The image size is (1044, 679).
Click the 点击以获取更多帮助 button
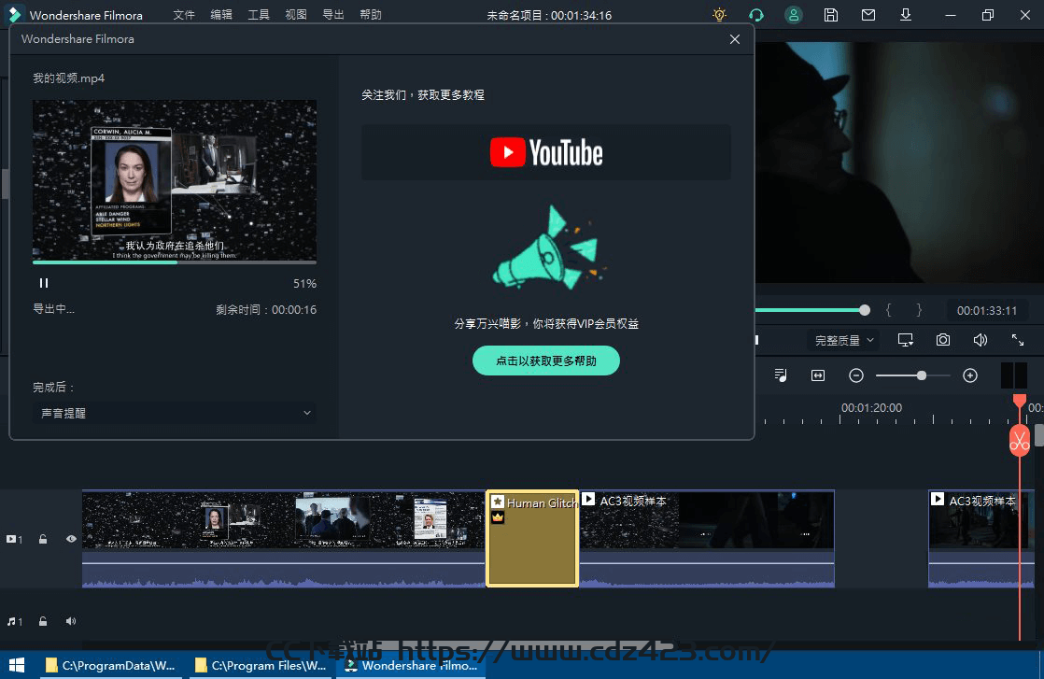[546, 361]
